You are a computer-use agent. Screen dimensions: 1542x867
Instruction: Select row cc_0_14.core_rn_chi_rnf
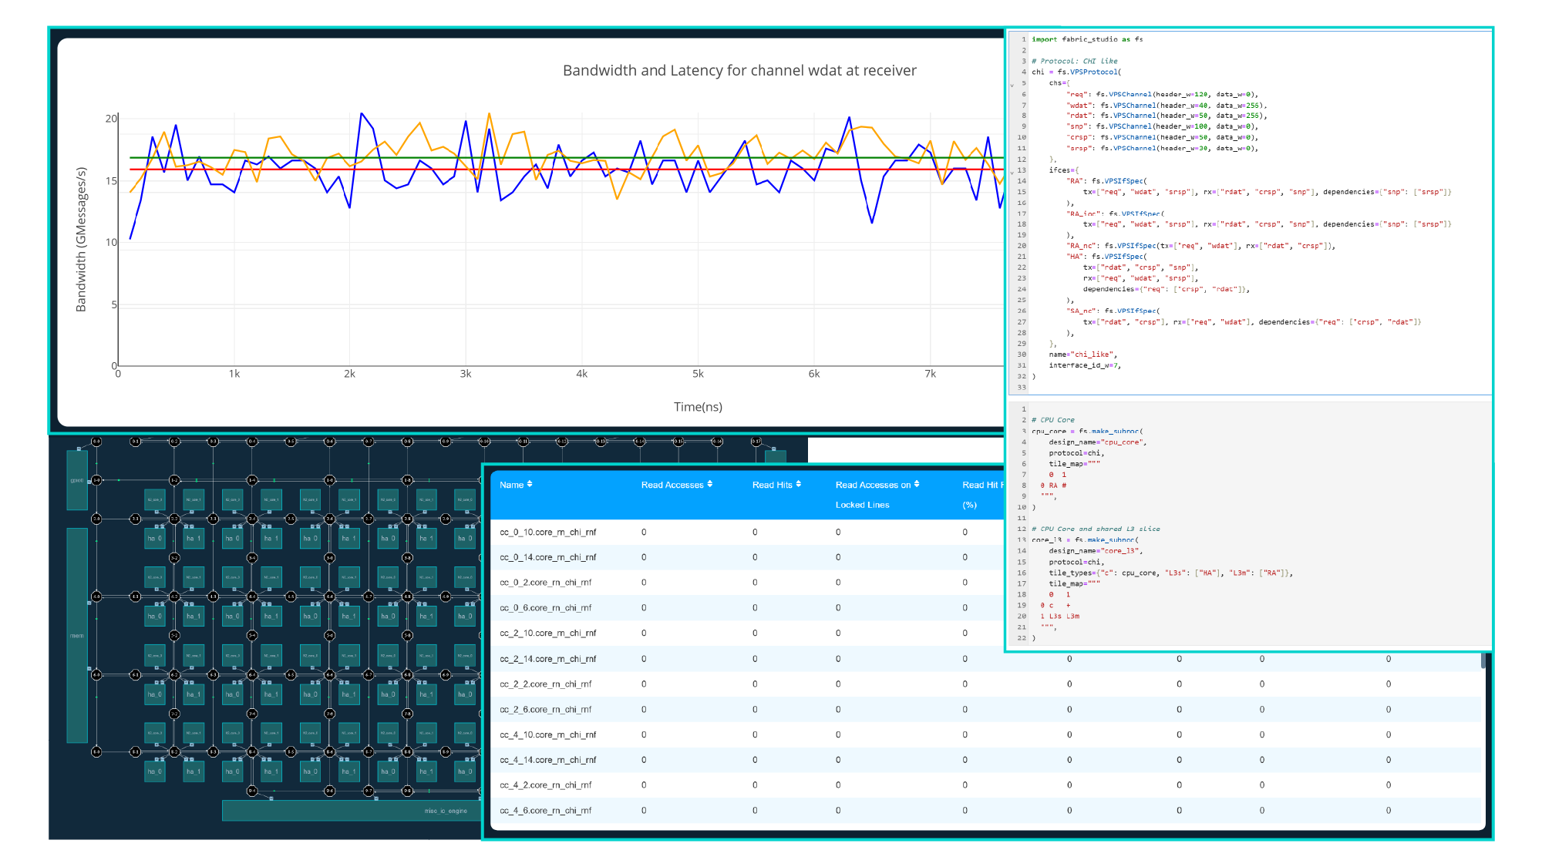748,557
